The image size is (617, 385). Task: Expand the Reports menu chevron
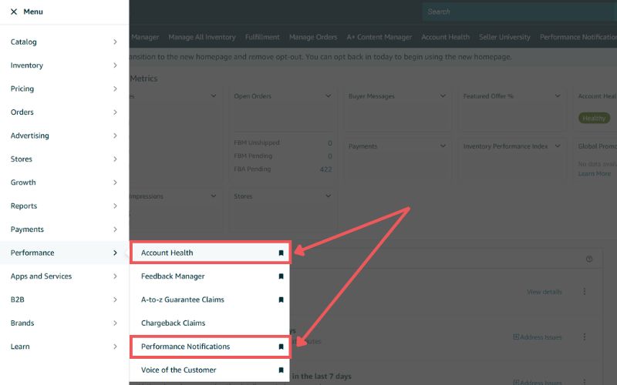coord(115,206)
